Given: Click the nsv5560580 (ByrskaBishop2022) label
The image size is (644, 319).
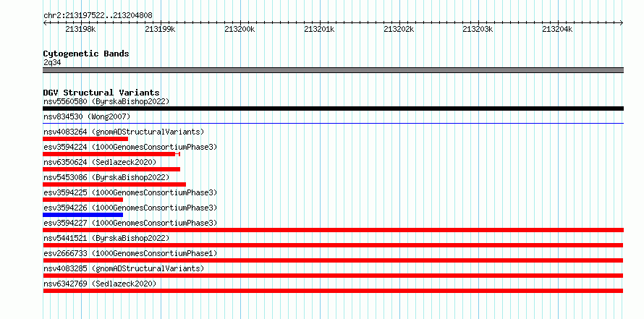Looking at the screenshot, I should point(106,101).
